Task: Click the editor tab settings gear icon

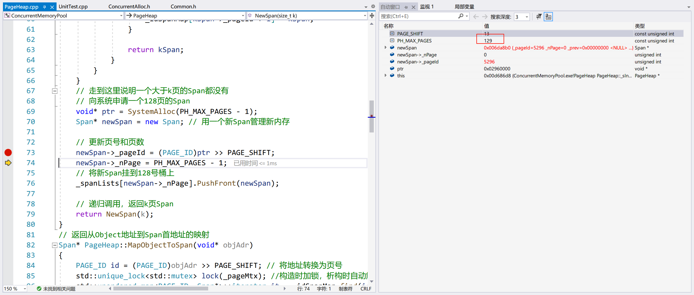Action: pos(373,6)
